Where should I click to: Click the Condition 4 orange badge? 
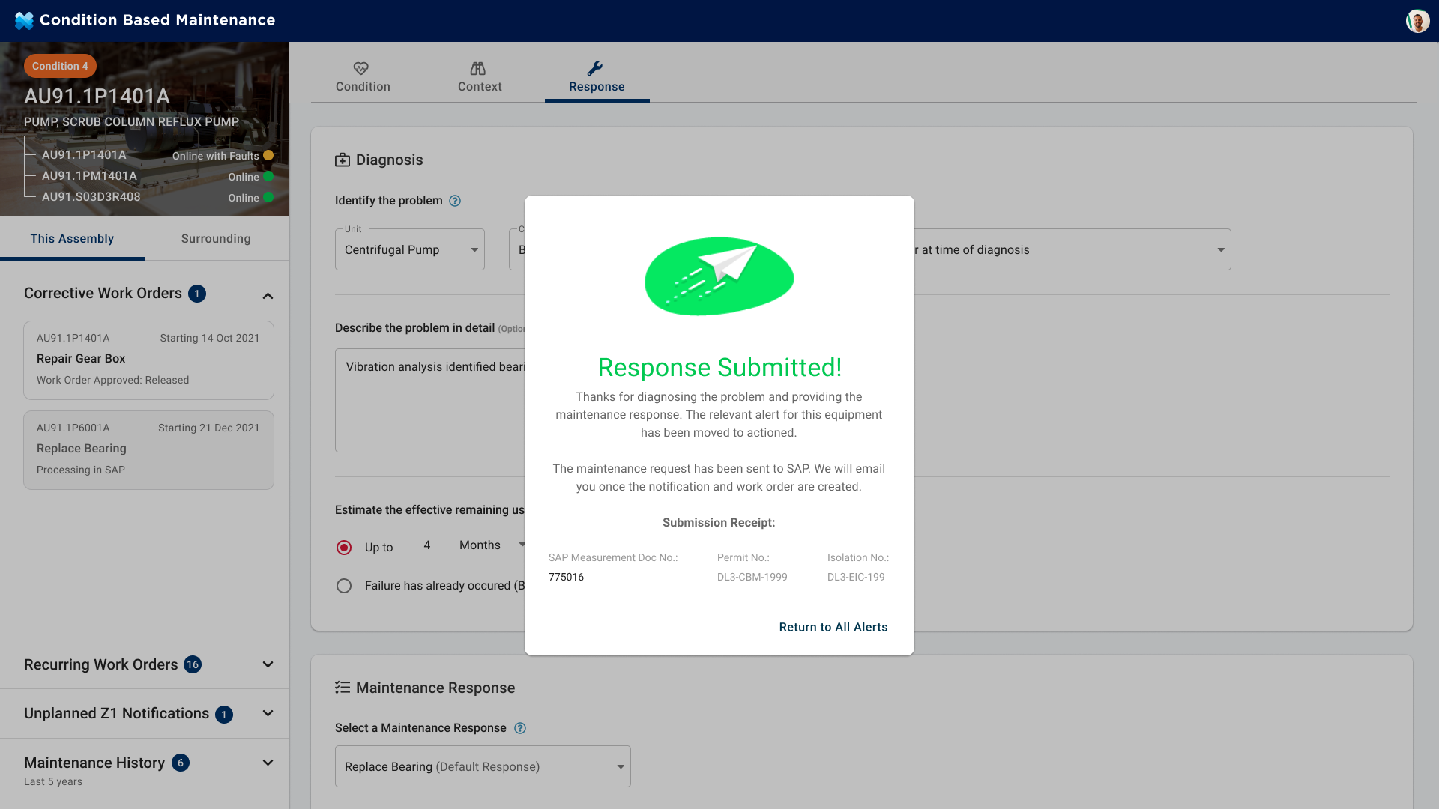click(x=60, y=66)
